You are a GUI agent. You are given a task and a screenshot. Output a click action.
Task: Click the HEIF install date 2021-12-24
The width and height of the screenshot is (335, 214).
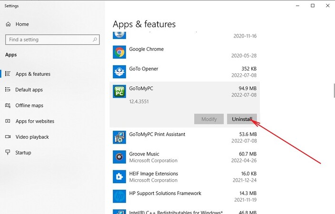(x=245, y=180)
